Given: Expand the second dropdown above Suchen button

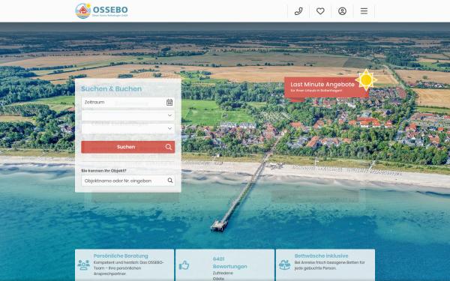Looking at the screenshot, I should [x=128, y=128].
